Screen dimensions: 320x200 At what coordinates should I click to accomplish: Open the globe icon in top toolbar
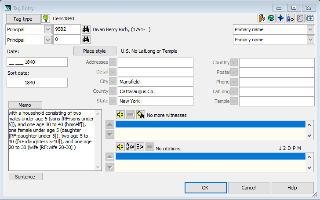(x=271, y=18)
